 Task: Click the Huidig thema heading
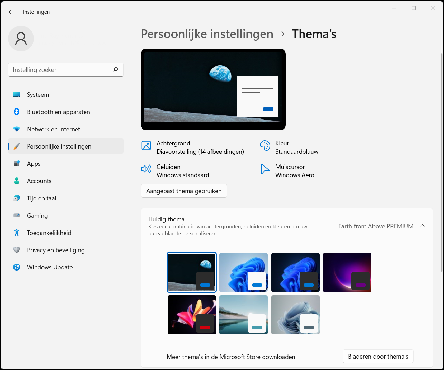click(166, 219)
